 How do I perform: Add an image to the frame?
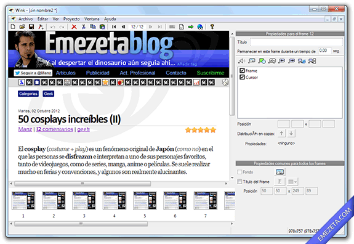tap(252, 61)
